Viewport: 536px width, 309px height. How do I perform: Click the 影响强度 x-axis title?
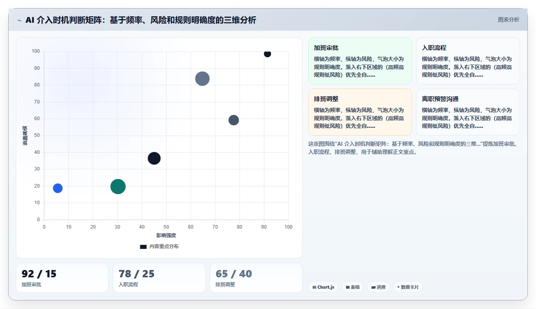[x=166, y=236]
